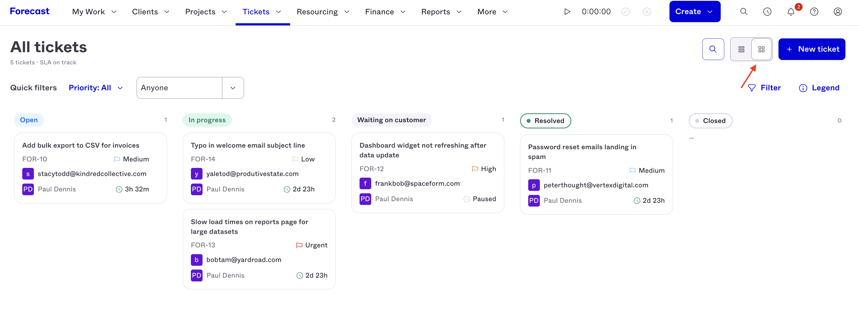The height and width of the screenshot is (332, 859).
Task: Click the stacytodd requester avatar
Action: (28, 174)
